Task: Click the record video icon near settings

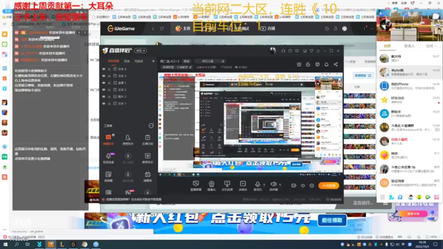Action: (x=294, y=185)
